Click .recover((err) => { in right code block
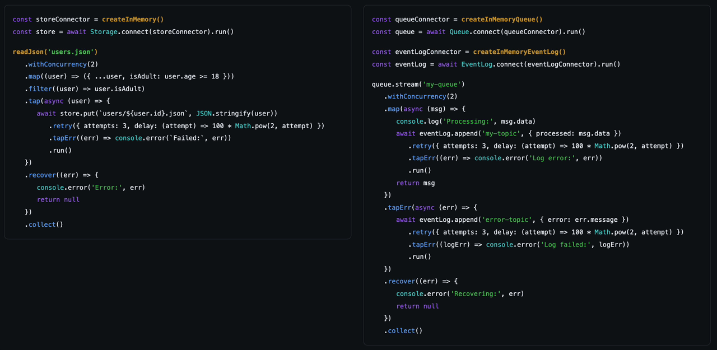Viewport: 717px width, 350px height. pyautogui.click(x=421, y=282)
